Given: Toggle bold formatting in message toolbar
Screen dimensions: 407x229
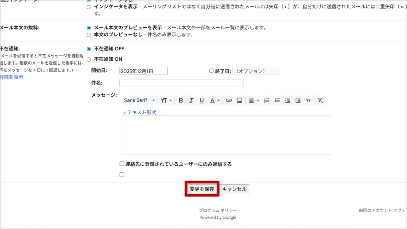Looking at the screenshot, I should (181, 100).
